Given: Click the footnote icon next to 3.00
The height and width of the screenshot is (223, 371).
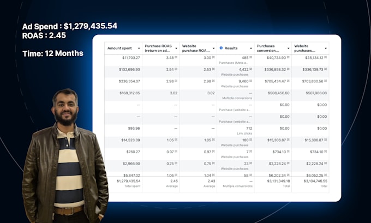Looking at the screenshot, I should coord(213,57).
